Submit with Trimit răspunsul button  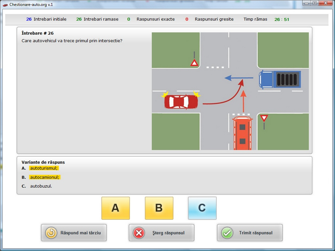click(x=250, y=233)
